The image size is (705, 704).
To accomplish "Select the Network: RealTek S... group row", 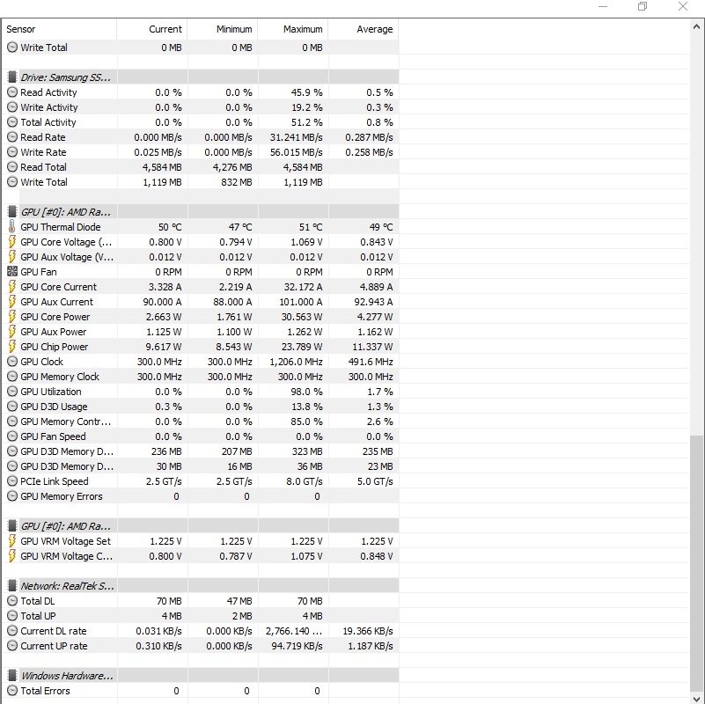I will pyautogui.click(x=201, y=586).
